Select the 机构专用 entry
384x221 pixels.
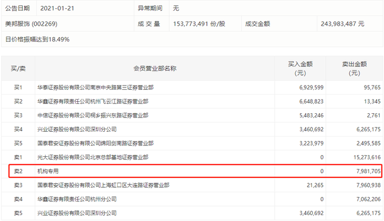point(48,171)
